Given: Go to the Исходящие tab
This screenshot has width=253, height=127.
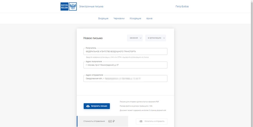Looking at the screenshot, I should tap(135, 18).
